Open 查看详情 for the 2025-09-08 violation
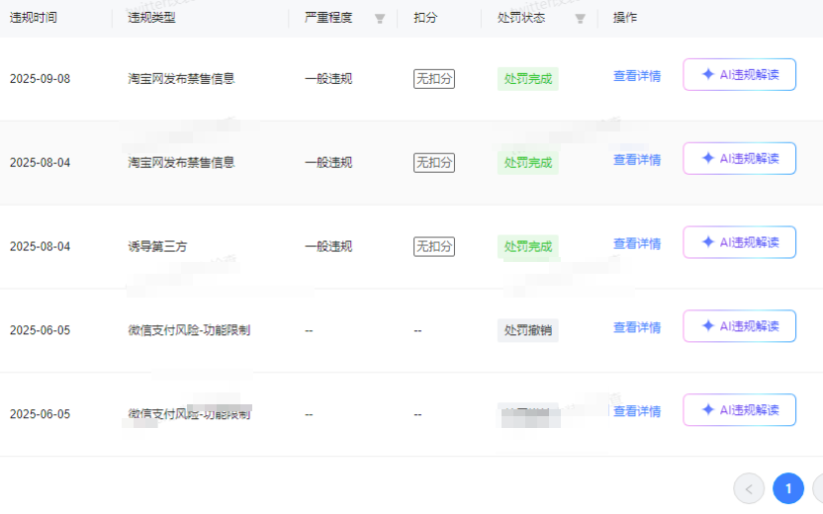 coord(637,76)
